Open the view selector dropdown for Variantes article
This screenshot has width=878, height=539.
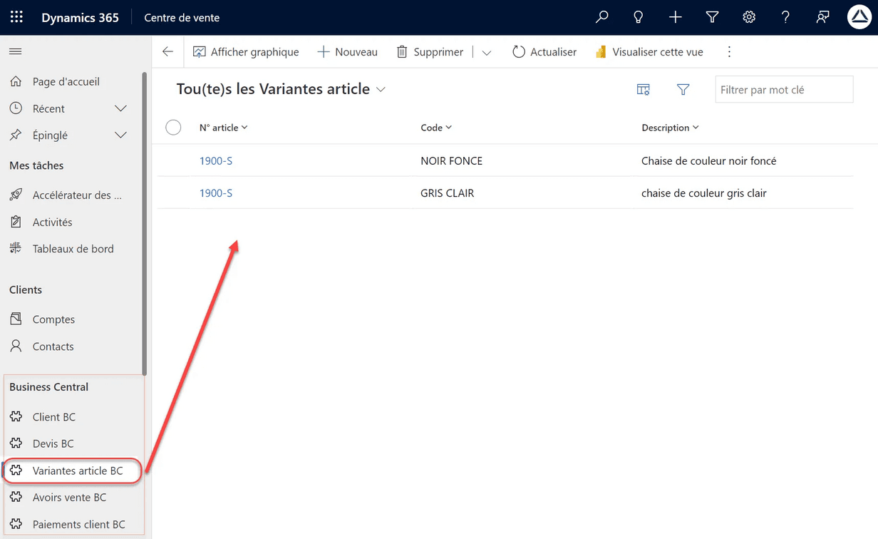click(x=381, y=90)
